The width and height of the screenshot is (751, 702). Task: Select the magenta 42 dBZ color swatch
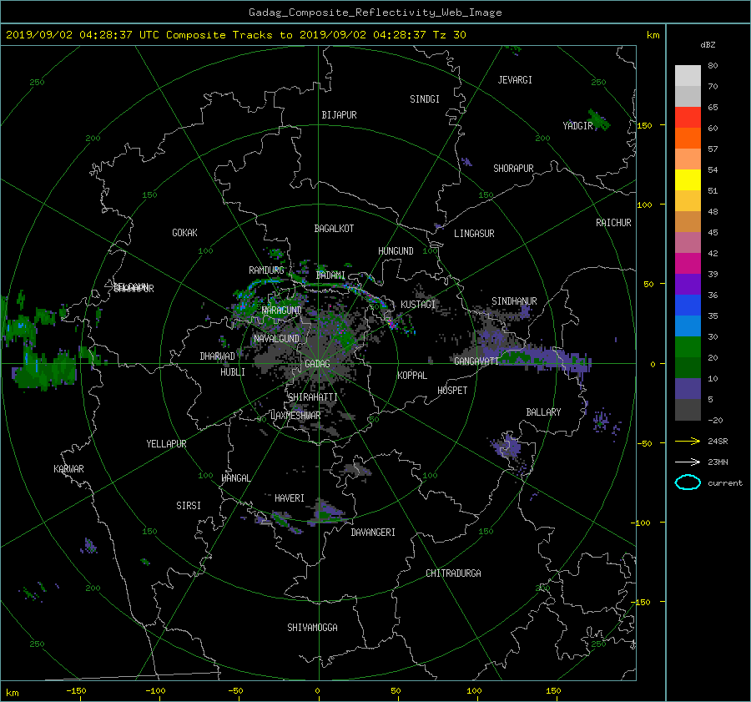(x=688, y=263)
